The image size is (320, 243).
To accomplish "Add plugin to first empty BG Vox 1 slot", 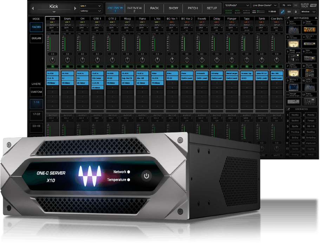I will coord(172,83).
